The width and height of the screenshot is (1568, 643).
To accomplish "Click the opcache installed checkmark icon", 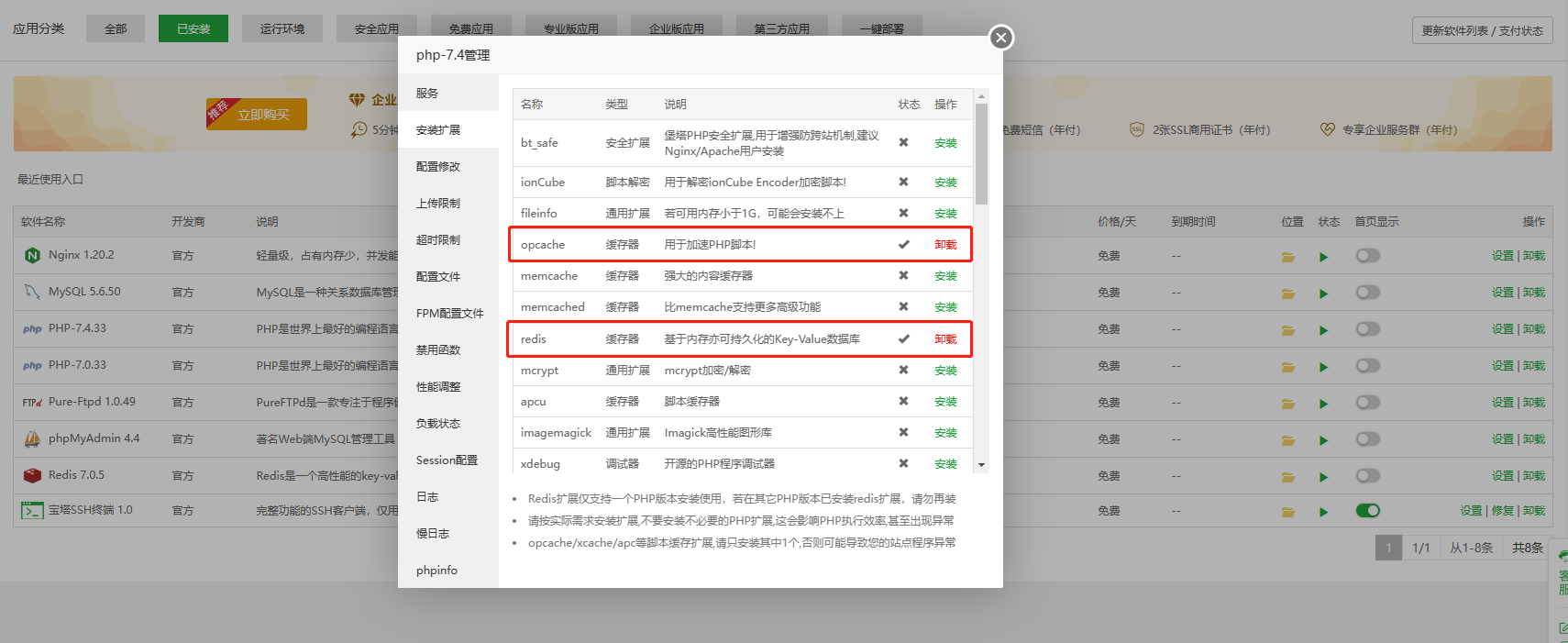I will [x=903, y=245].
